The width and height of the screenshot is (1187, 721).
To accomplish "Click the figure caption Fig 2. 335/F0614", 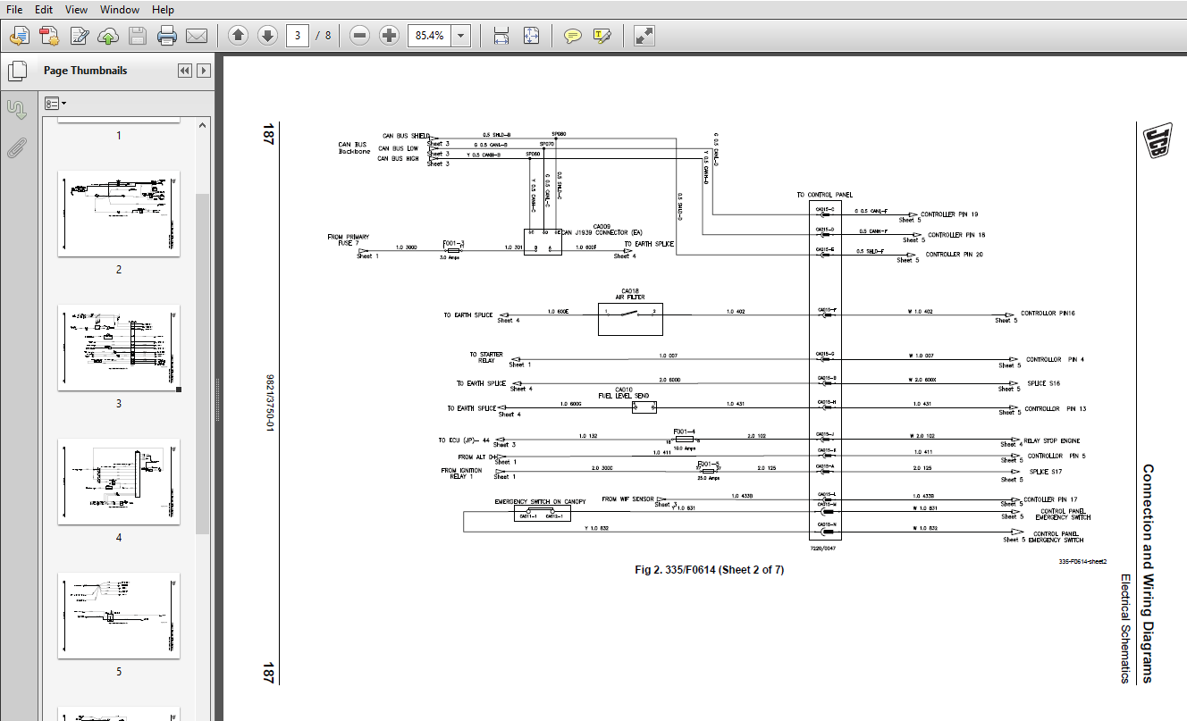I will tap(709, 570).
